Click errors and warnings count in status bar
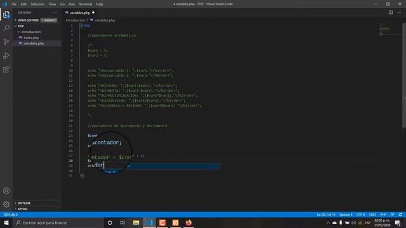This screenshot has width=406, height=228. (x=11, y=215)
